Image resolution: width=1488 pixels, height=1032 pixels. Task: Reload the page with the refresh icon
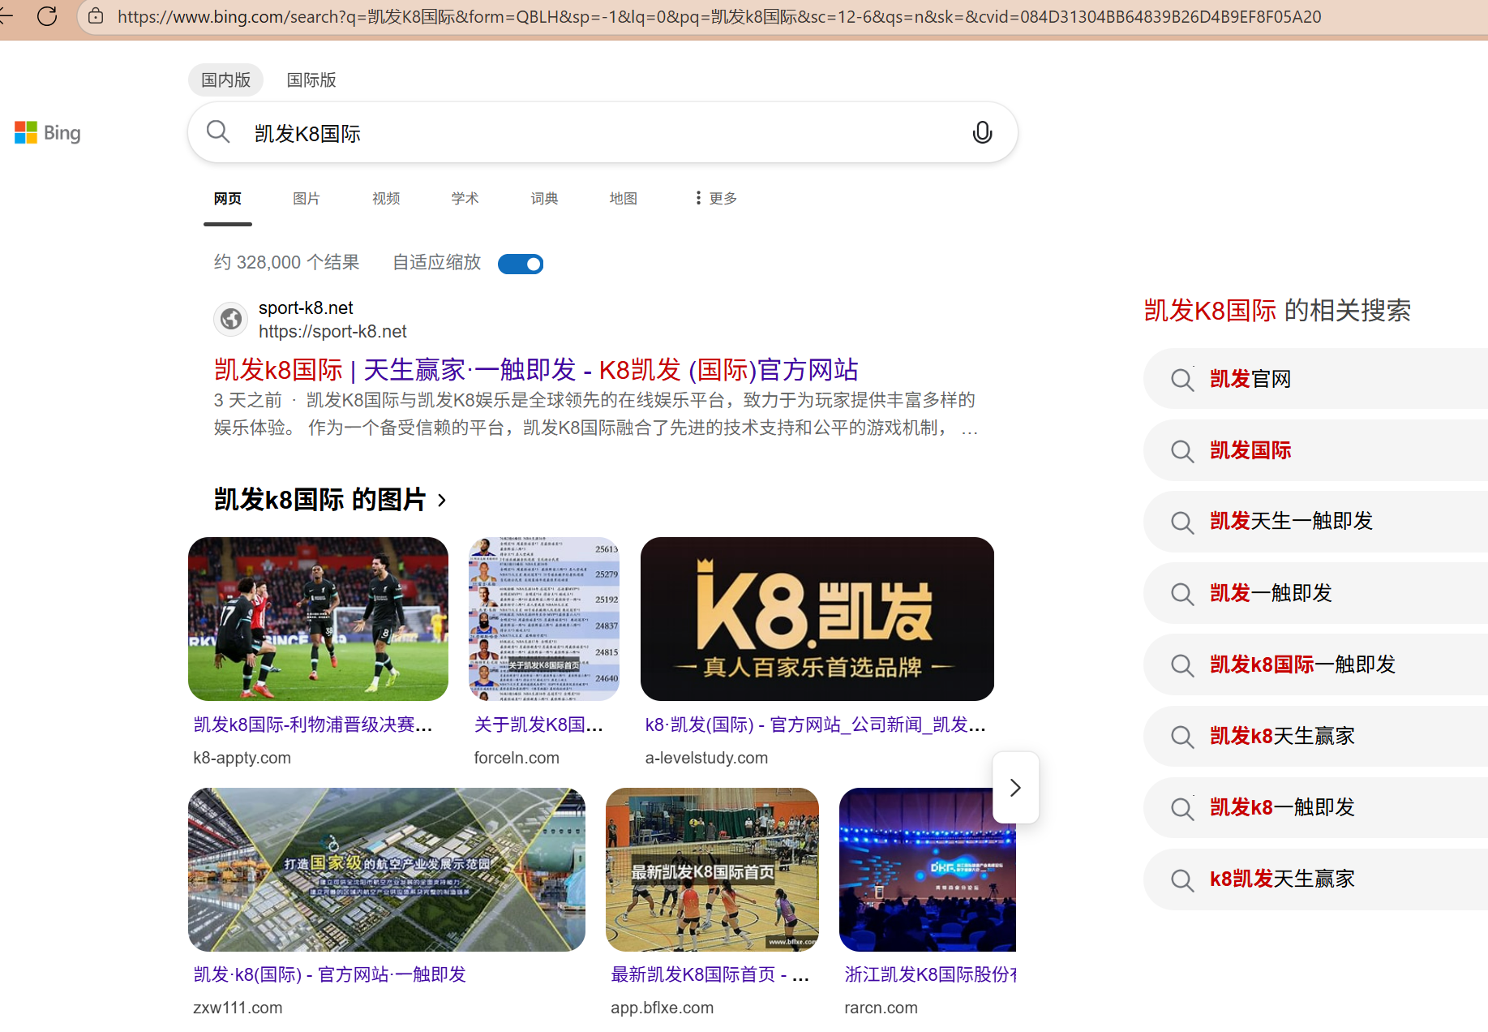click(x=47, y=16)
